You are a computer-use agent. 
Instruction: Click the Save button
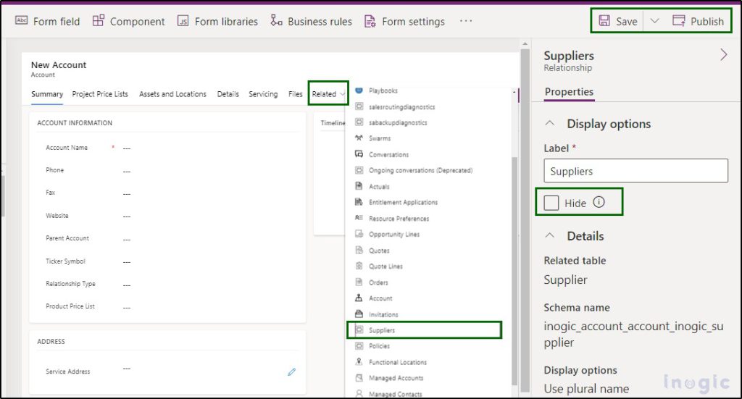(618, 21)
